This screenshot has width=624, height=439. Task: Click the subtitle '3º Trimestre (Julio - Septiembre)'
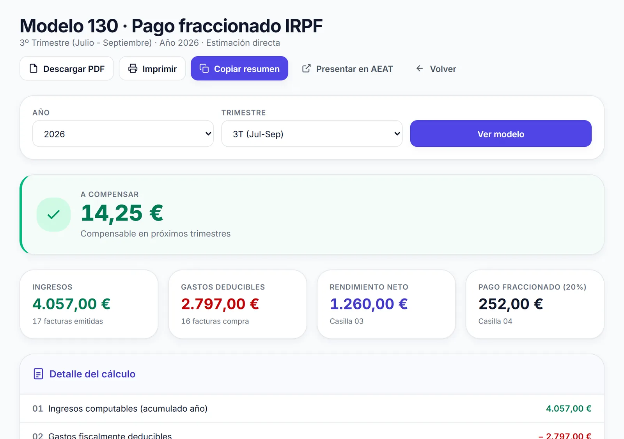click(86, 43)
